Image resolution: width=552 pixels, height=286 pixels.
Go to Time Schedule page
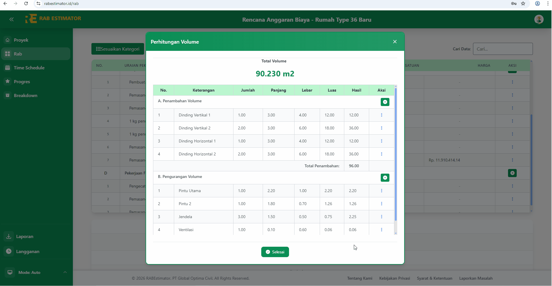(29, 68)
